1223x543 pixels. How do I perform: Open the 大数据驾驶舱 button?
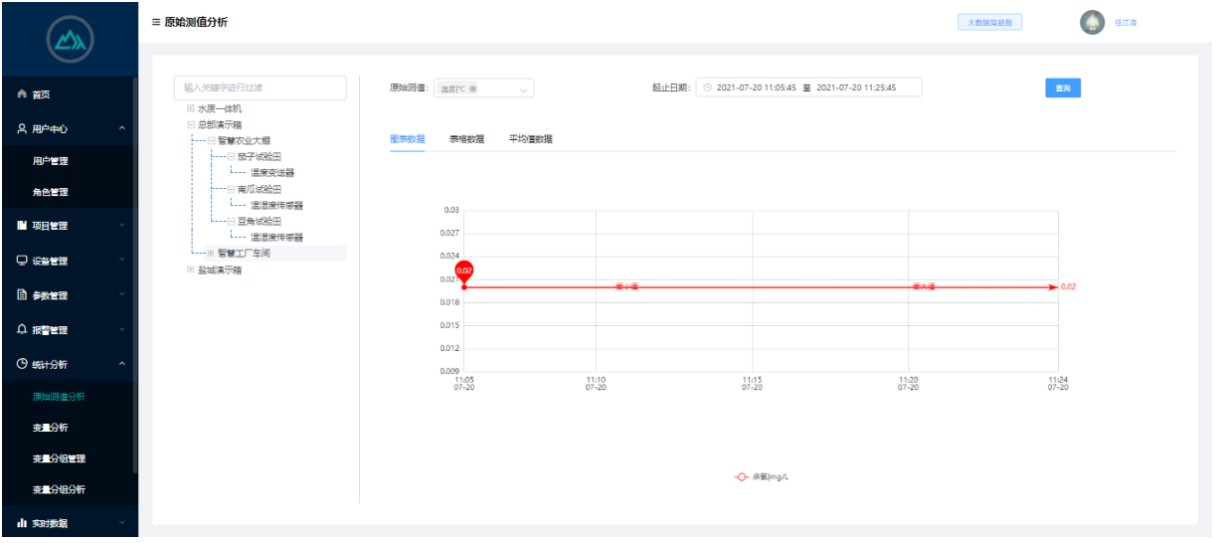click(x=989, y=22)
